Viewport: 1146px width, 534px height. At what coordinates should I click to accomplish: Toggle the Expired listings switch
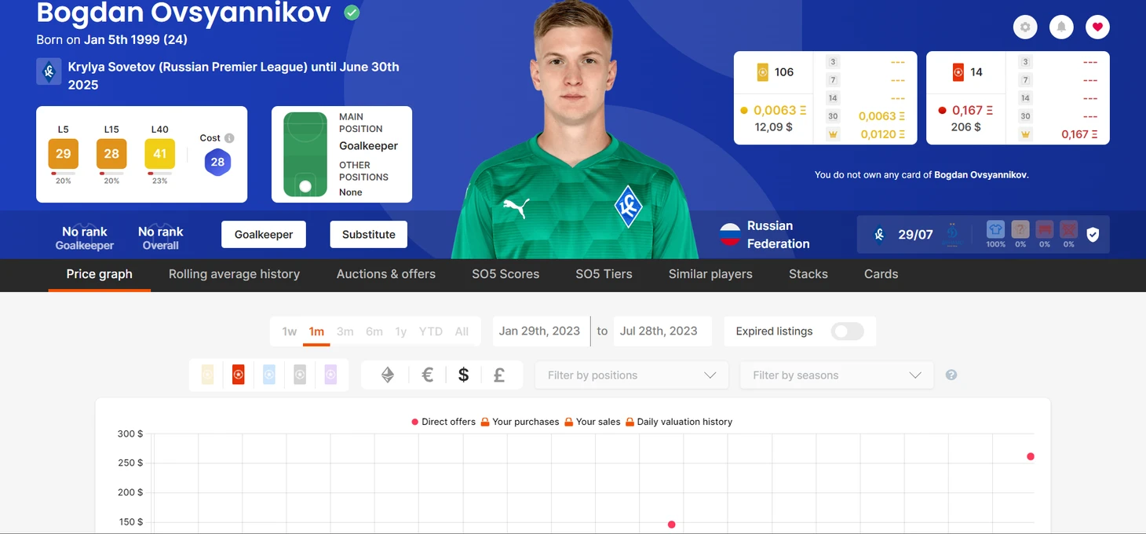[848, 331]
